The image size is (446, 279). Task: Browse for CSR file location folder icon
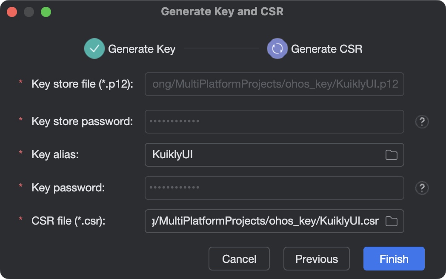[391, 221]
